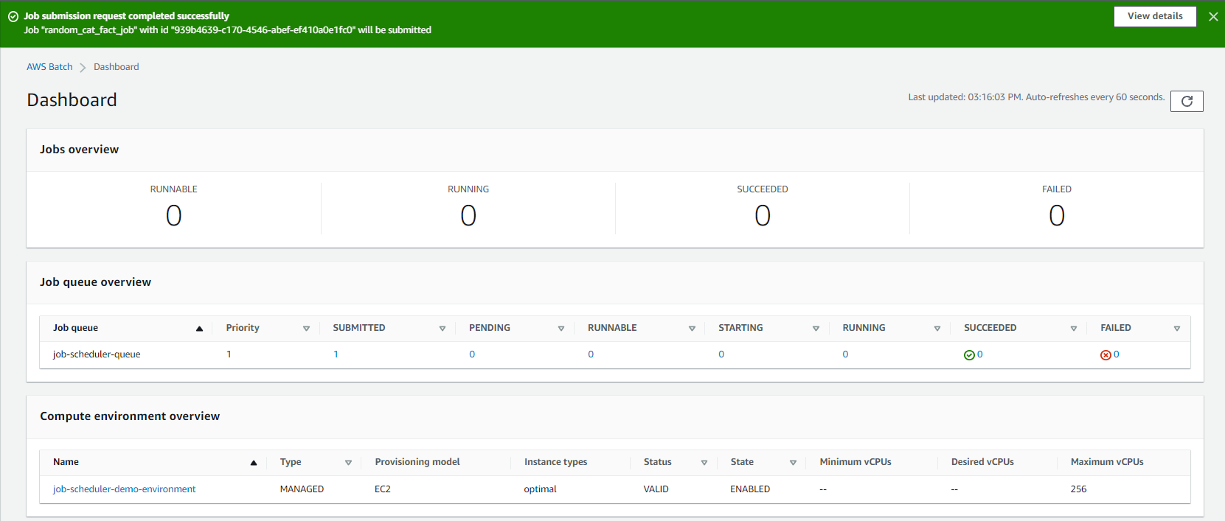Click the Compute environment overview heading
This screenshot has height=521, width=1225.
[x=130, y=416]
